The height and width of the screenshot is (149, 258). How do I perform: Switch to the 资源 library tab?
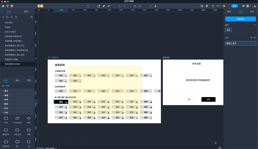tap(29, 80)
